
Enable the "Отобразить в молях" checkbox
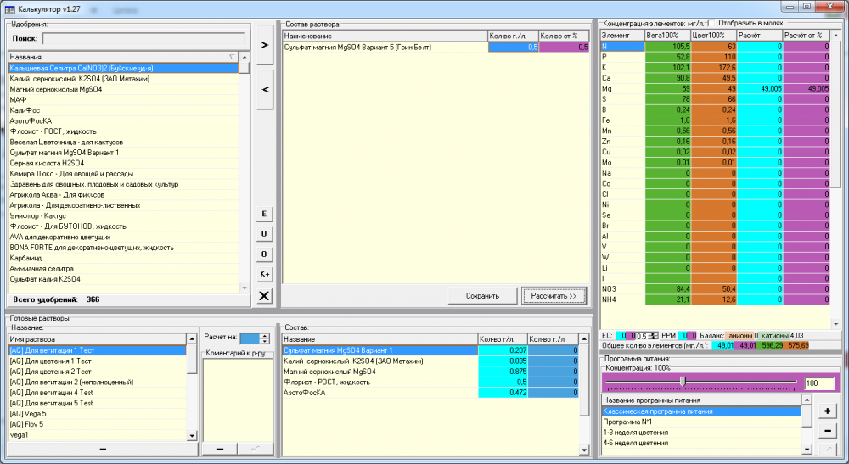tap(711, 23)
